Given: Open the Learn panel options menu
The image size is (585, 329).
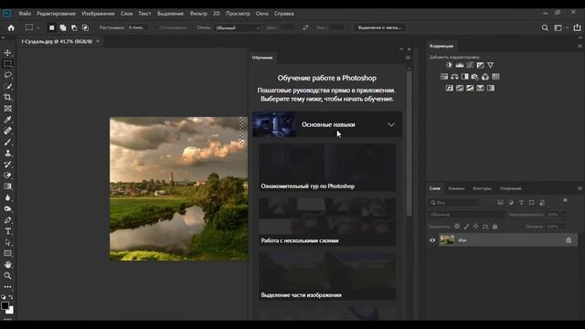Looking at the screenshot, I should point(408,58).
